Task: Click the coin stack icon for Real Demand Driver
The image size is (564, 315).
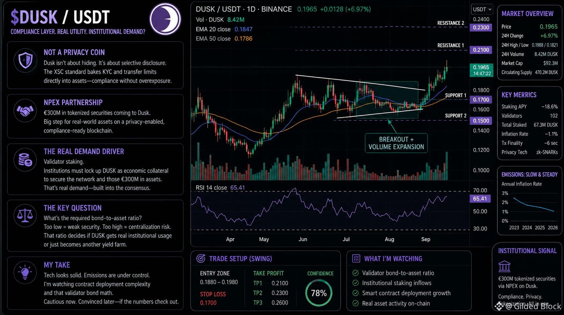Action: (25, 160)
